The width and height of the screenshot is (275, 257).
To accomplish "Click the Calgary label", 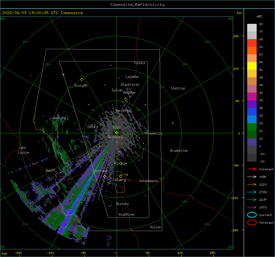I will click(119, 180).
